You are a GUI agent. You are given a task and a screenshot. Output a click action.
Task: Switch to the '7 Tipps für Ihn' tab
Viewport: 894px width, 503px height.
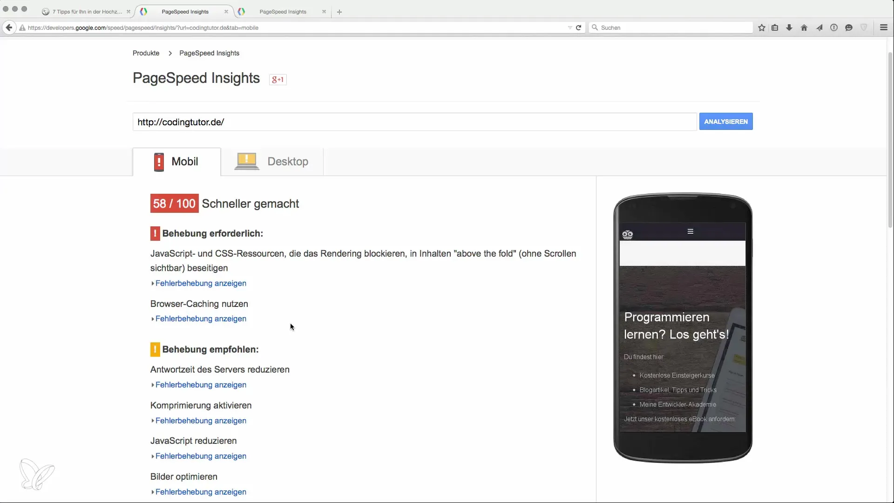[86, 12]
